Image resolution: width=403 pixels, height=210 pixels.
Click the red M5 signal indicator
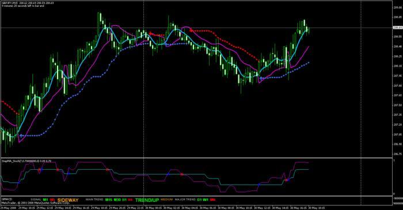pyautogui.click(x=52, y=200)
